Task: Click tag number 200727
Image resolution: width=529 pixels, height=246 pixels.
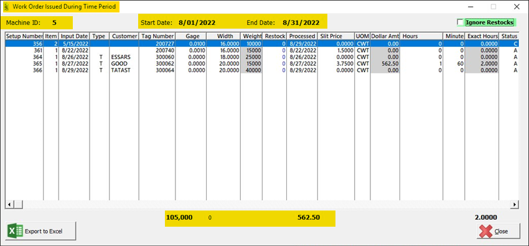Action: [157, 44]
